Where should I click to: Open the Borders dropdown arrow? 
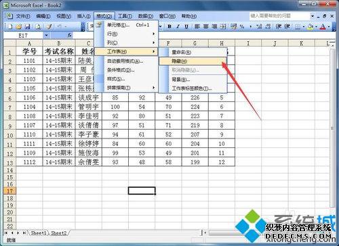click(304, 27)
